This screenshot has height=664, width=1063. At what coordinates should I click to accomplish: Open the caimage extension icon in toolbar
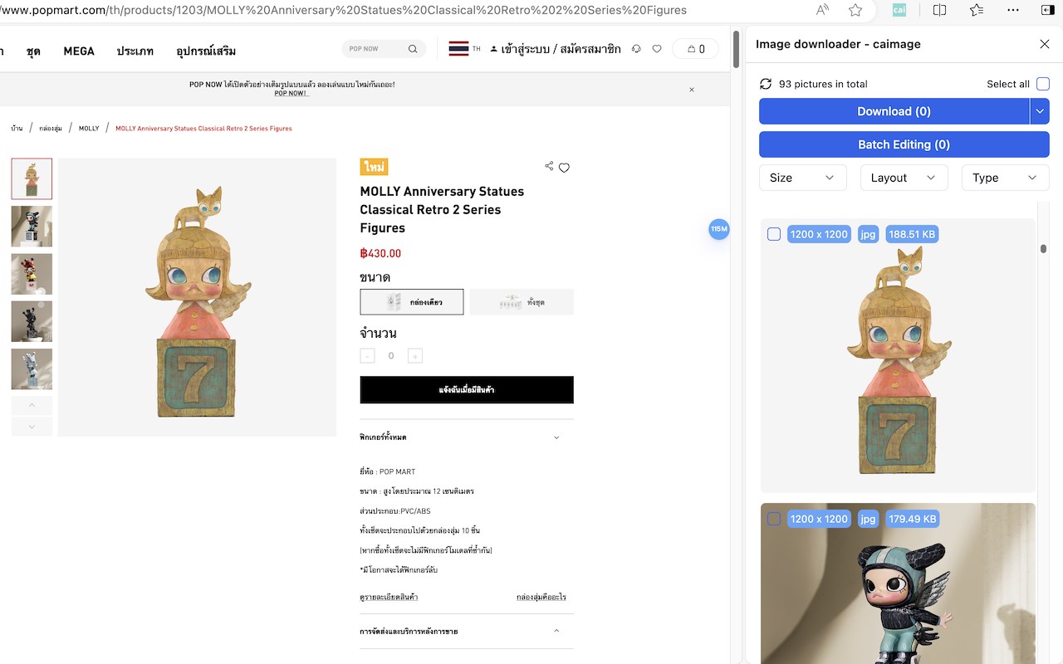(899, 10)
